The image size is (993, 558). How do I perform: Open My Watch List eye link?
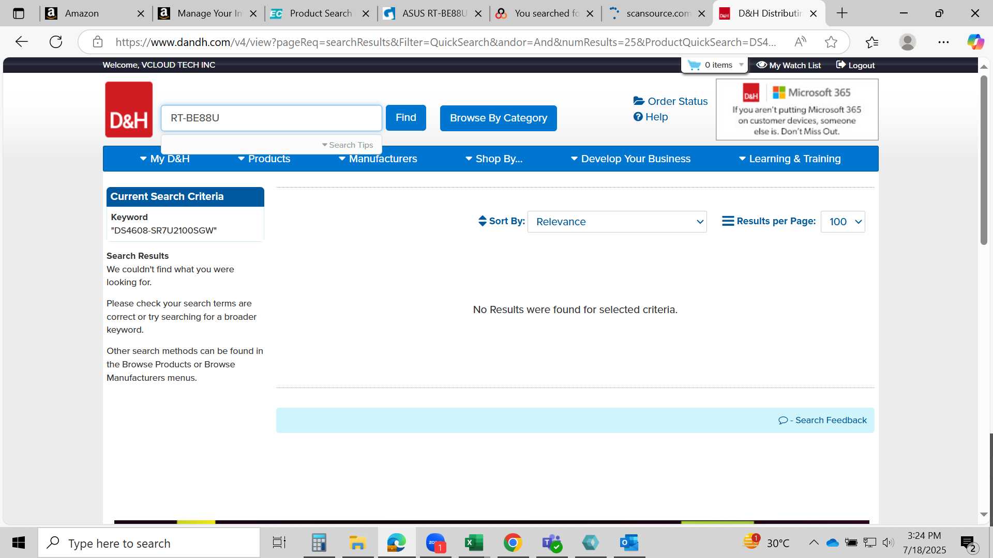coord(789,65)
